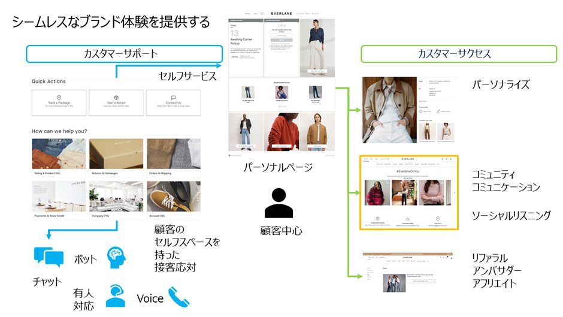Click the カスタマーサポート header box

click(x=120, y=54)
